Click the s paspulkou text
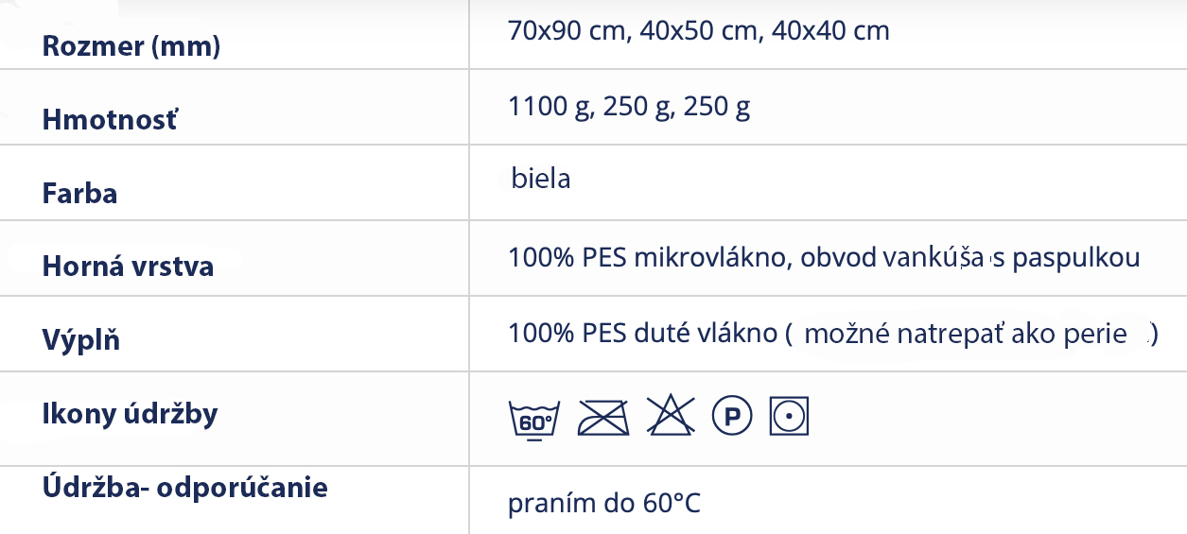Viewport: 1187px width, 534px height. pos(1066,258)
